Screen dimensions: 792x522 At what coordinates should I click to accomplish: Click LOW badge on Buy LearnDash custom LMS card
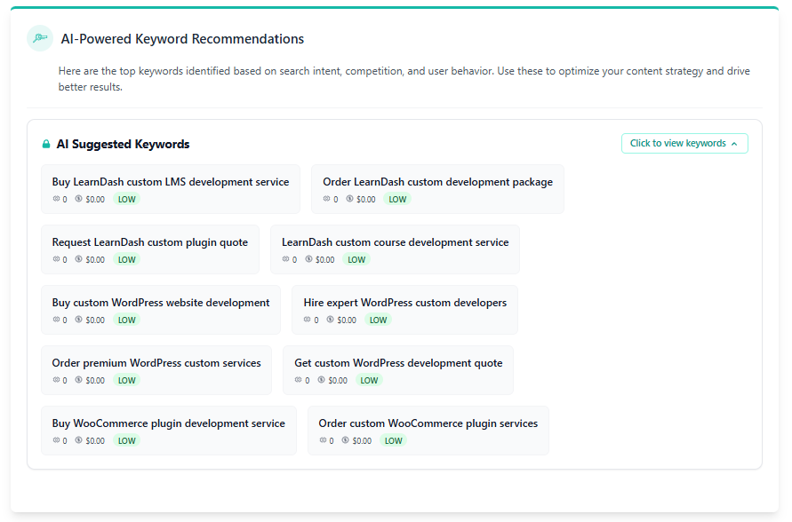click(x=127, y=199)
